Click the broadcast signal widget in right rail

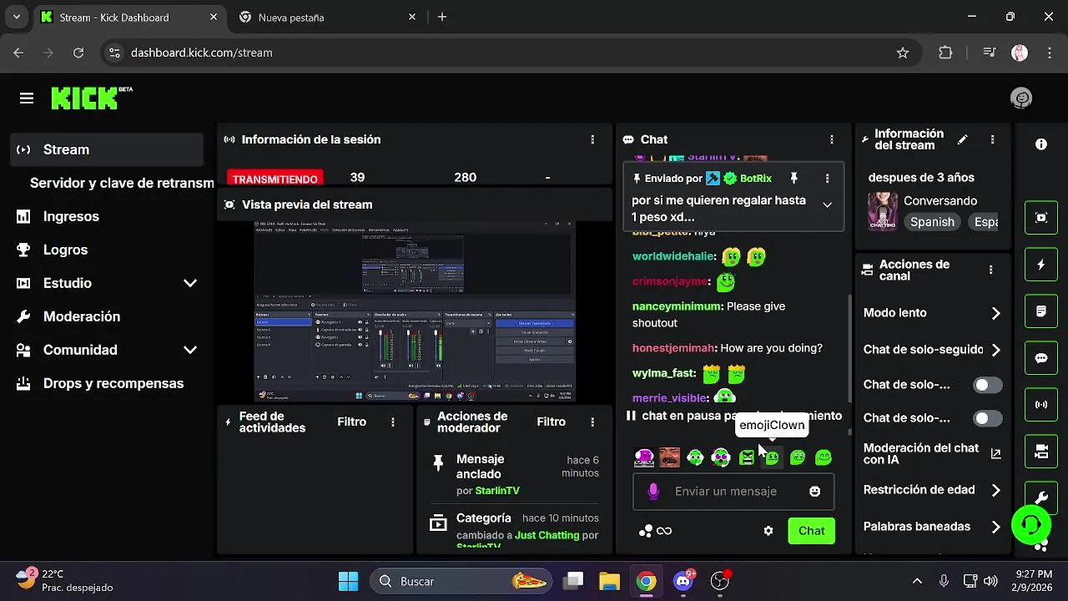(x=1041, y=405)
